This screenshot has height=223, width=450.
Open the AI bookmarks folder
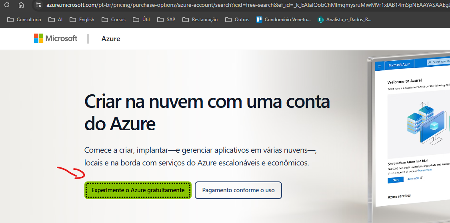tap(55, 20)
